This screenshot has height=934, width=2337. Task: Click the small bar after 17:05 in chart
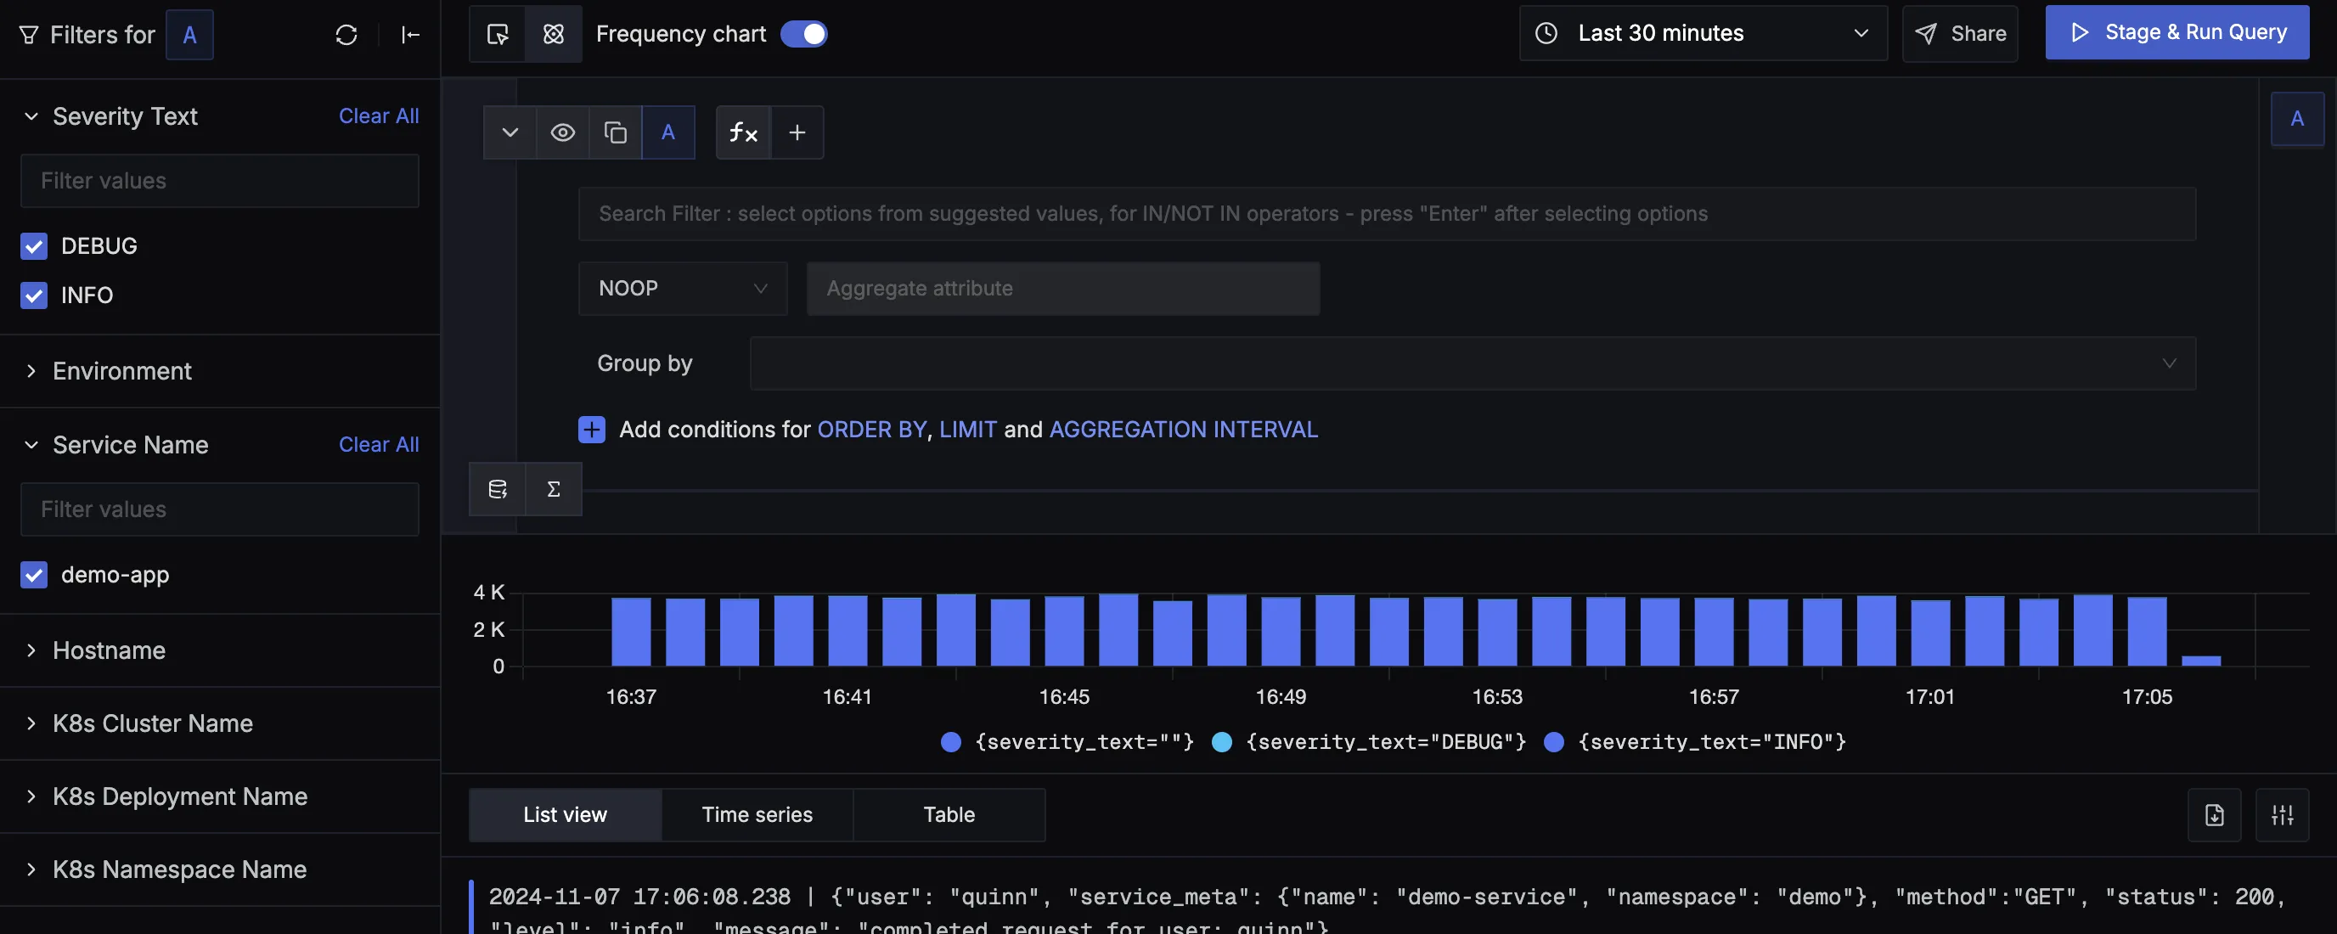(x=2201, y=660)
